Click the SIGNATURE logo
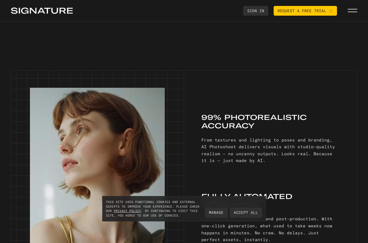Viewport: 368px width, 243px height. tap(42, 11)
